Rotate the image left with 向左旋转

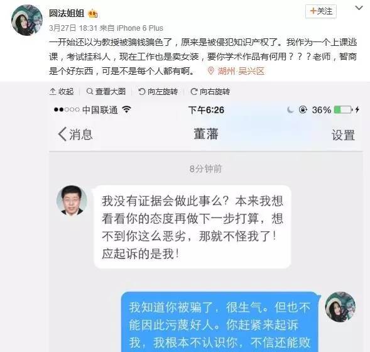tap(158, 91)
